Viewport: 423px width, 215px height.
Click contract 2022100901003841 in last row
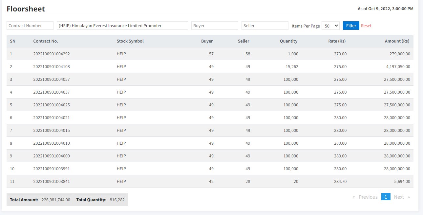click(52, 182)
